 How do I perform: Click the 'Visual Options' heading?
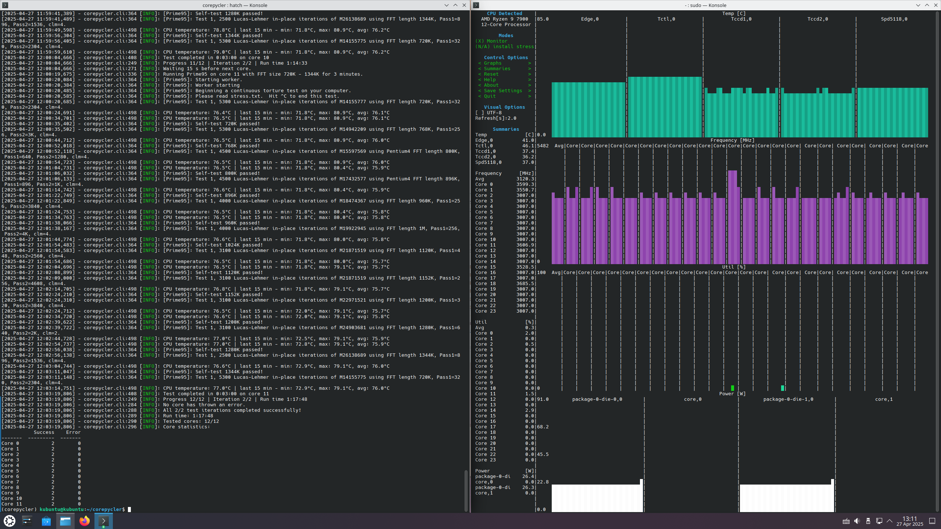(504, 107)
